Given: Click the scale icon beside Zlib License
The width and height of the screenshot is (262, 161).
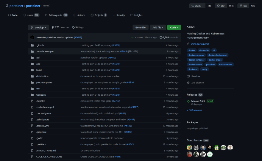Looking at the screenshot, I should point(188,83).
